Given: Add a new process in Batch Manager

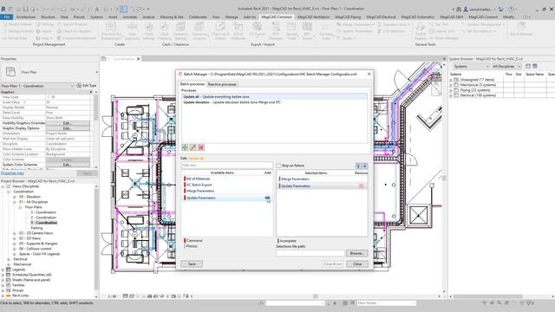Looking at the screenshot, I should tap(185, 147).
